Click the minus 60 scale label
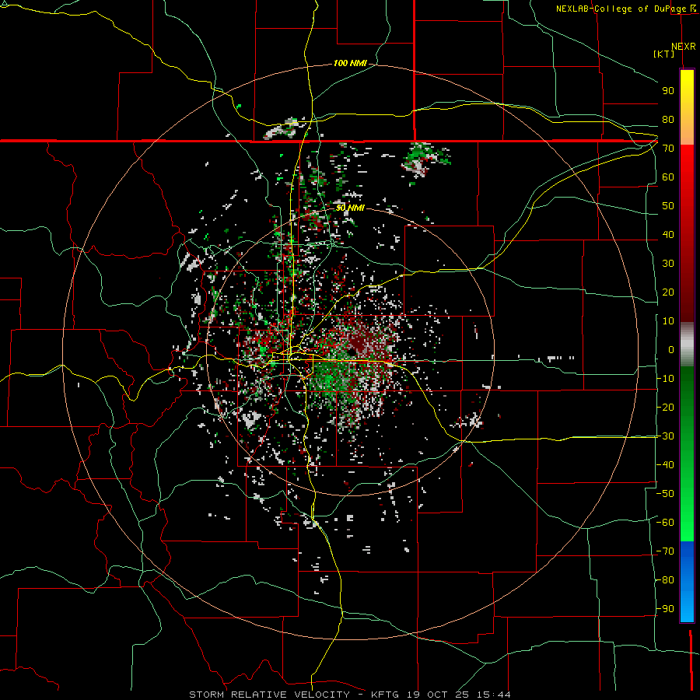700x700 pixels. click(x=665, y=523)
